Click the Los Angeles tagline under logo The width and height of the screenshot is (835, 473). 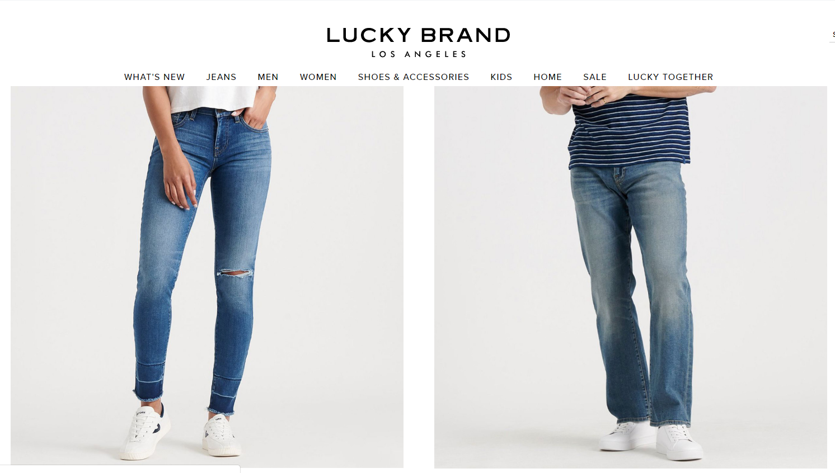(419, 54)
